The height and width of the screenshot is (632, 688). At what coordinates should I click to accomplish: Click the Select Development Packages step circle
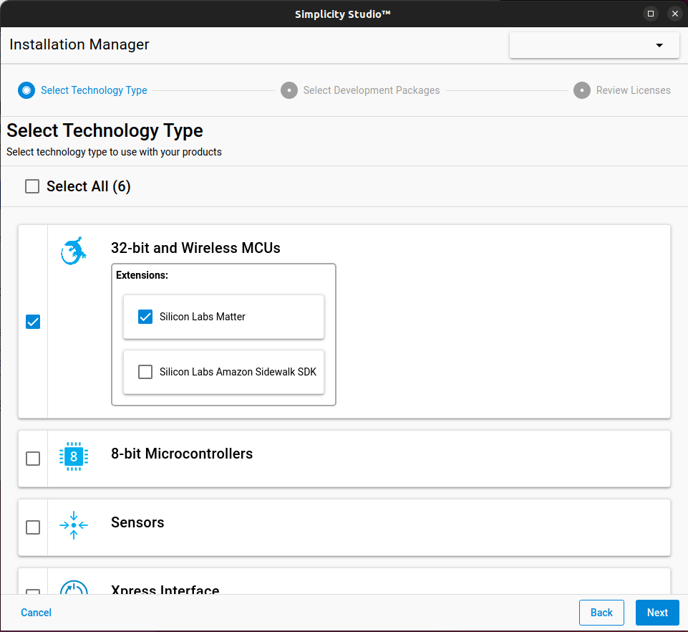point(289,90)
